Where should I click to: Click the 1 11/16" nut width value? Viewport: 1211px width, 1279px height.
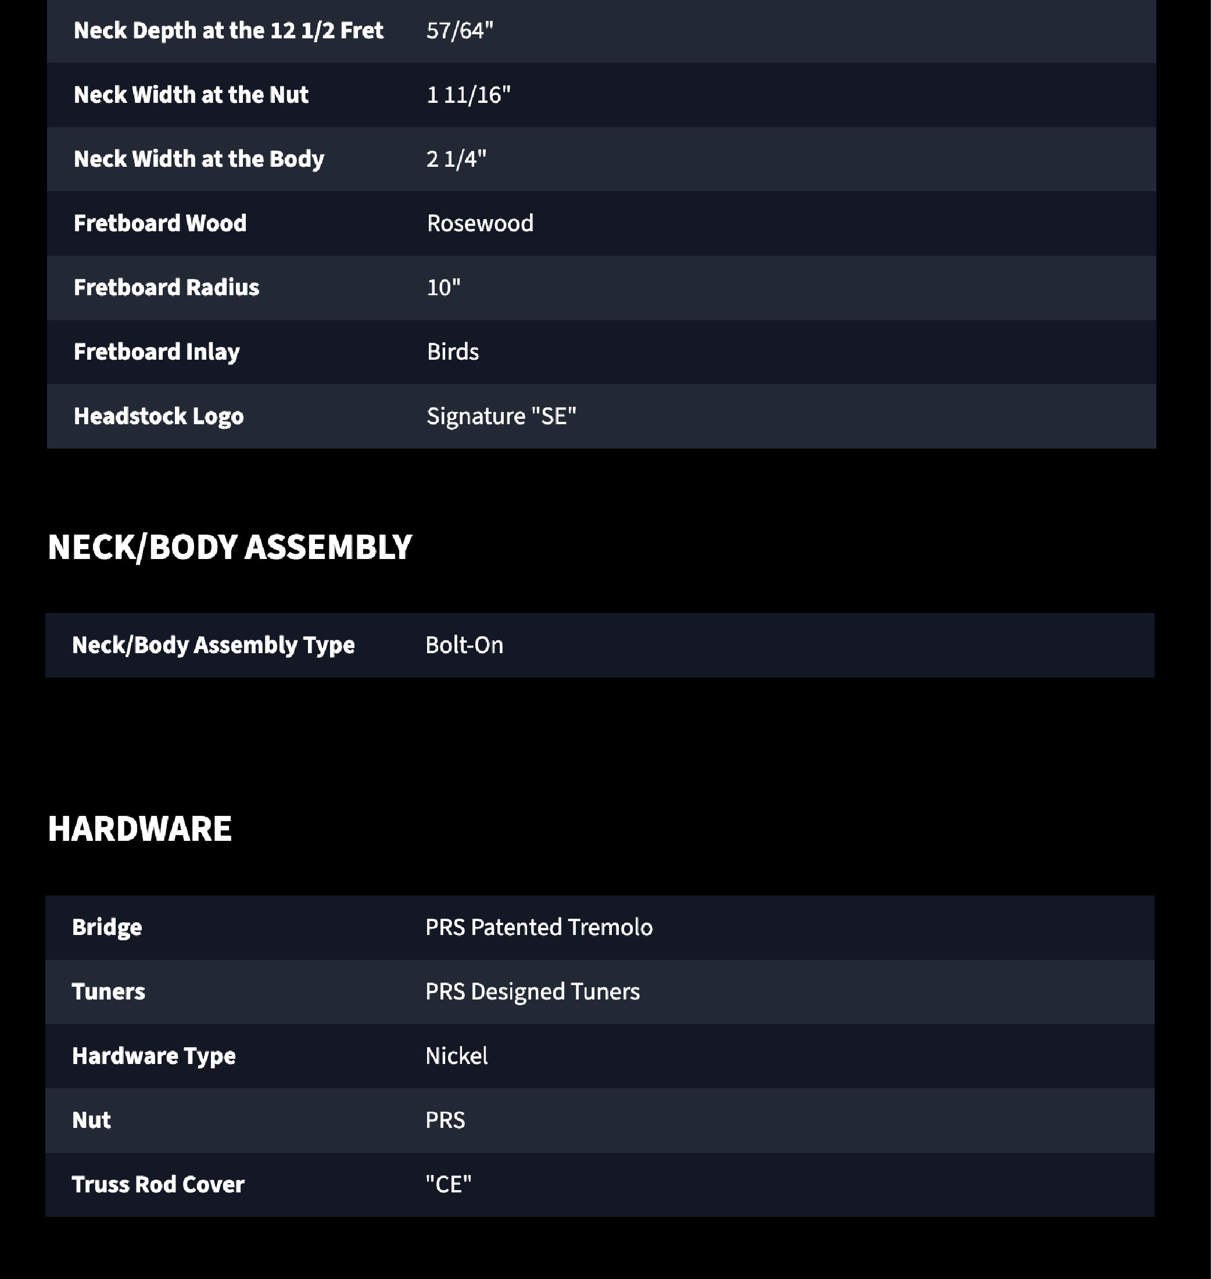click(468, 95)
